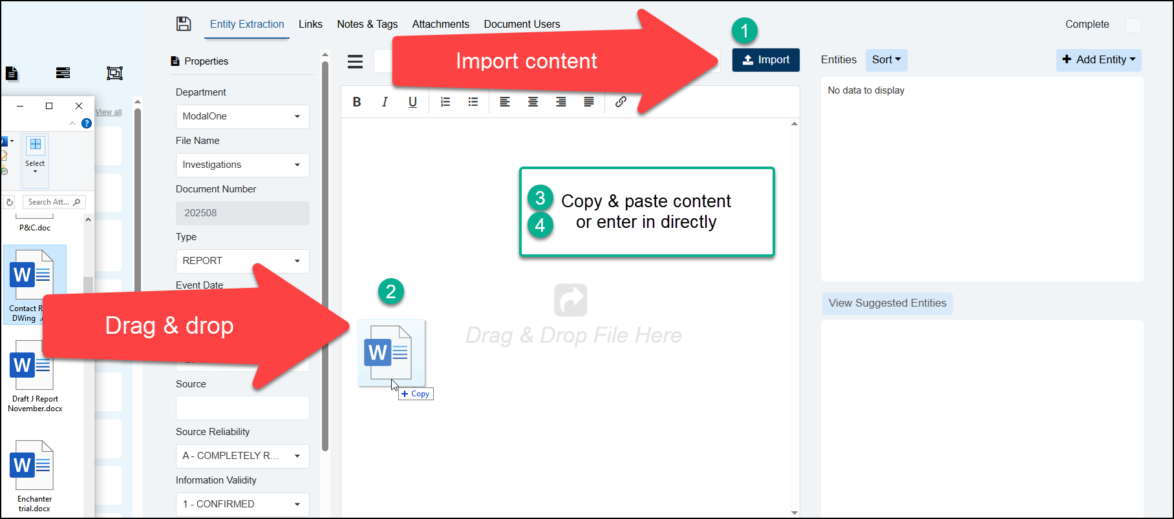The image size is (1174, 519).
Task: Open the hamburger menu above editor
Action: click(355, 61)
